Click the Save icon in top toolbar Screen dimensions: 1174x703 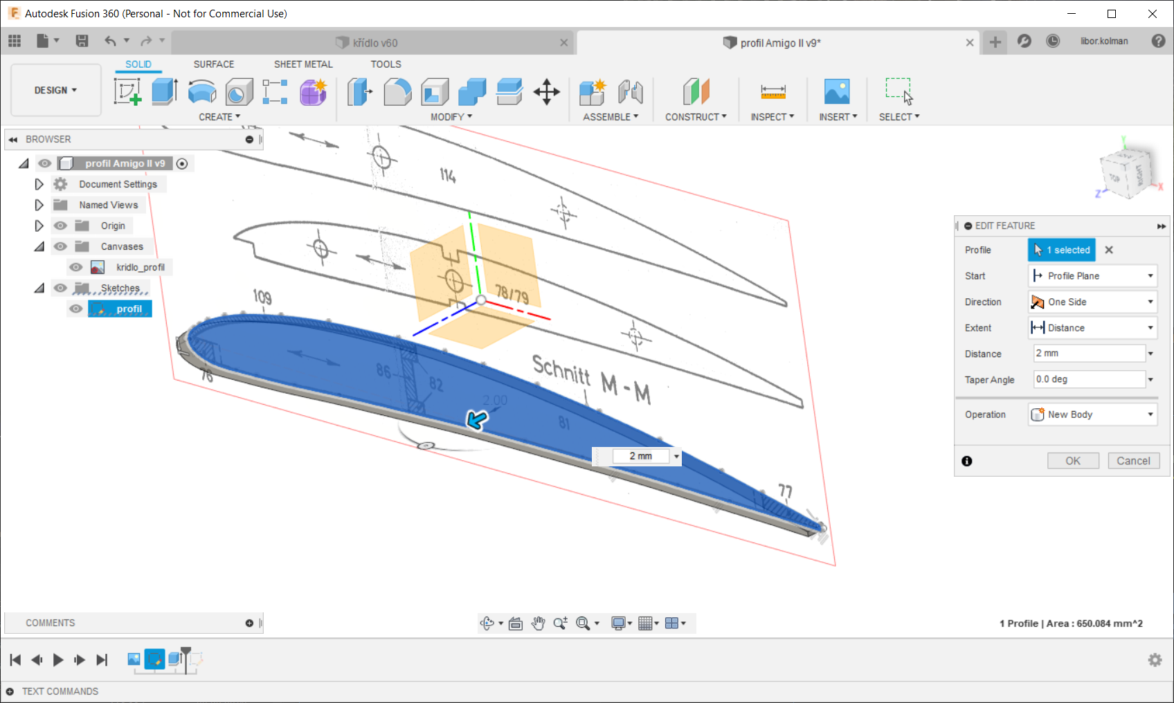coord(82,41)
